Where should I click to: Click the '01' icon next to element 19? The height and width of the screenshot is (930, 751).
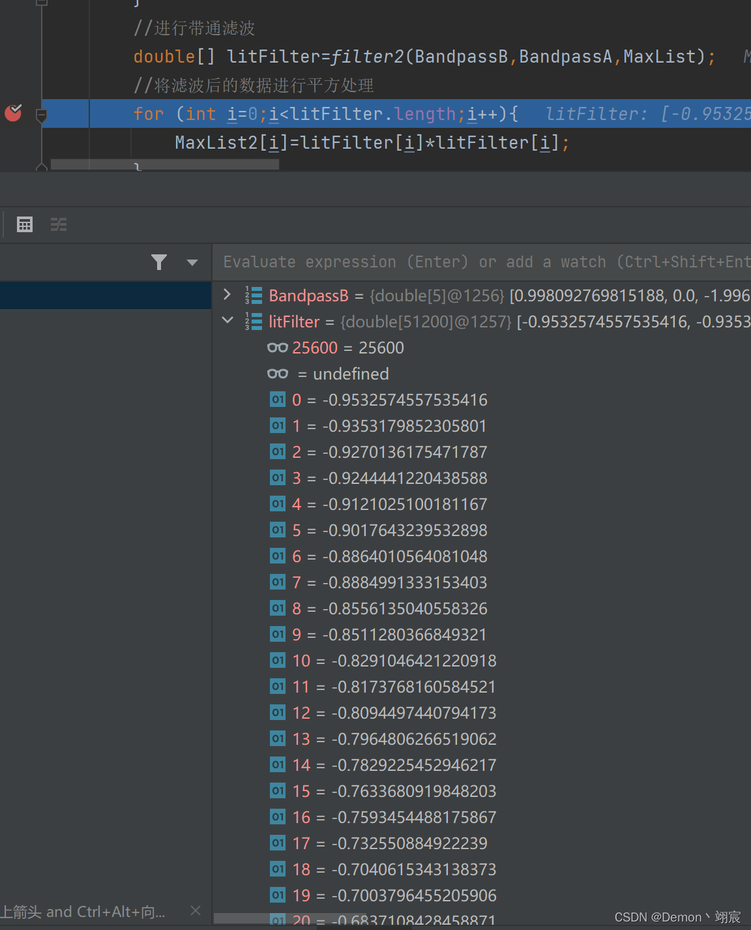point(277,895)
